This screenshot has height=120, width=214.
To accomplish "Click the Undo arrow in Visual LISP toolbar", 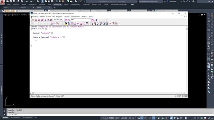I will pyautogui.click(x=55, y=20).
